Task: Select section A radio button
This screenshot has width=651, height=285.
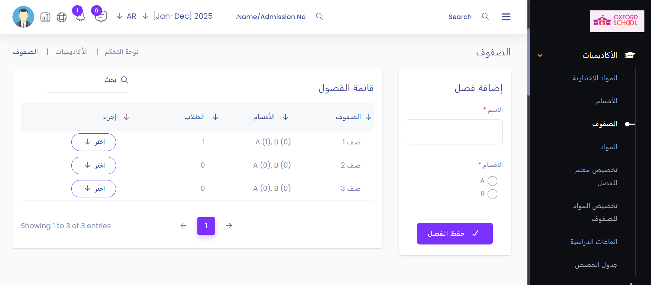Action: tap(492, 181)
